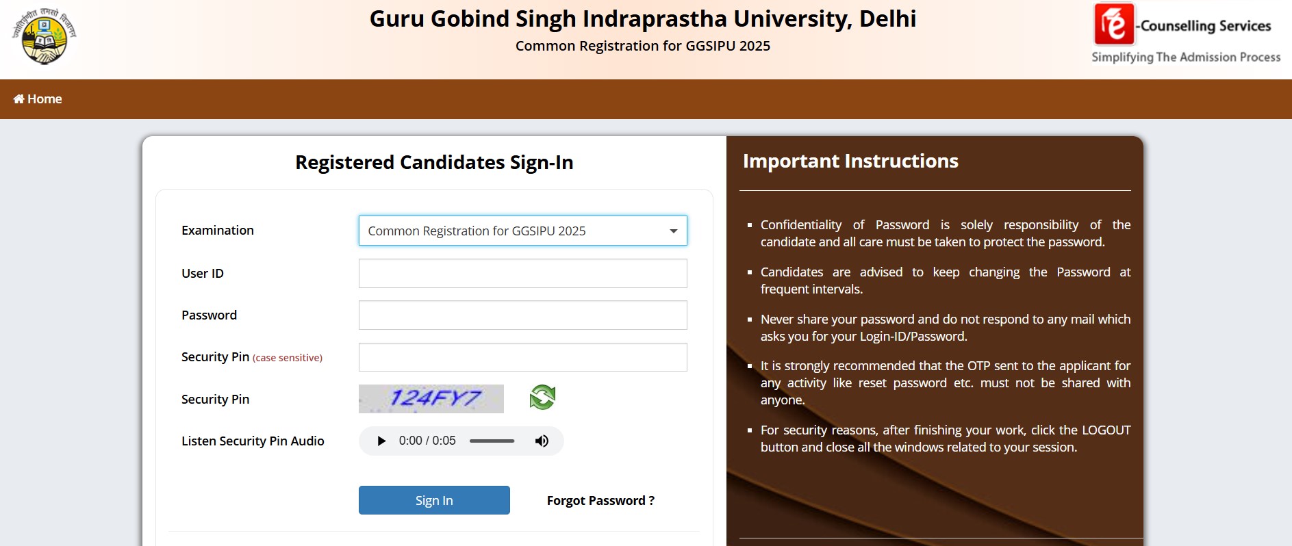Click the captcha image showing 124FY7
The width and height of the screenshot is (1292, 546).
(x=431, y=399)
